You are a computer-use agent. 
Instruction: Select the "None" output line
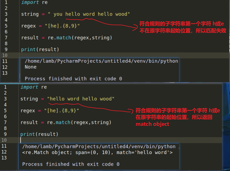[31, 67]
